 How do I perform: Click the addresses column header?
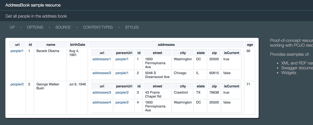click(x=166, y=45)
